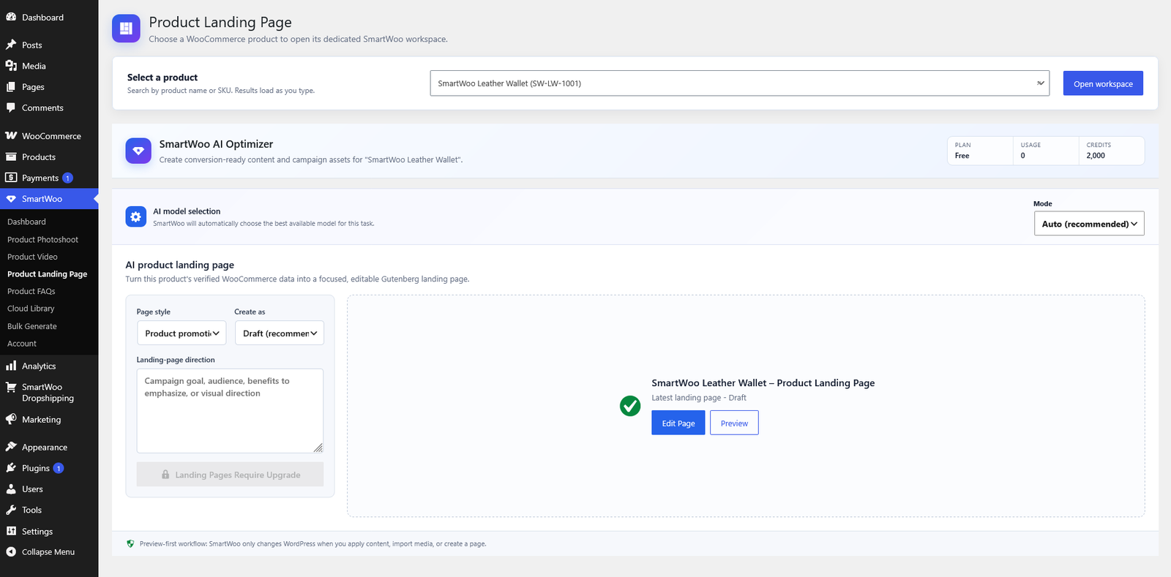This screenshot has width=1171, height=577.
Task: Click Landing Pages Require Upgrade button
Action: (x=230, y=475)
